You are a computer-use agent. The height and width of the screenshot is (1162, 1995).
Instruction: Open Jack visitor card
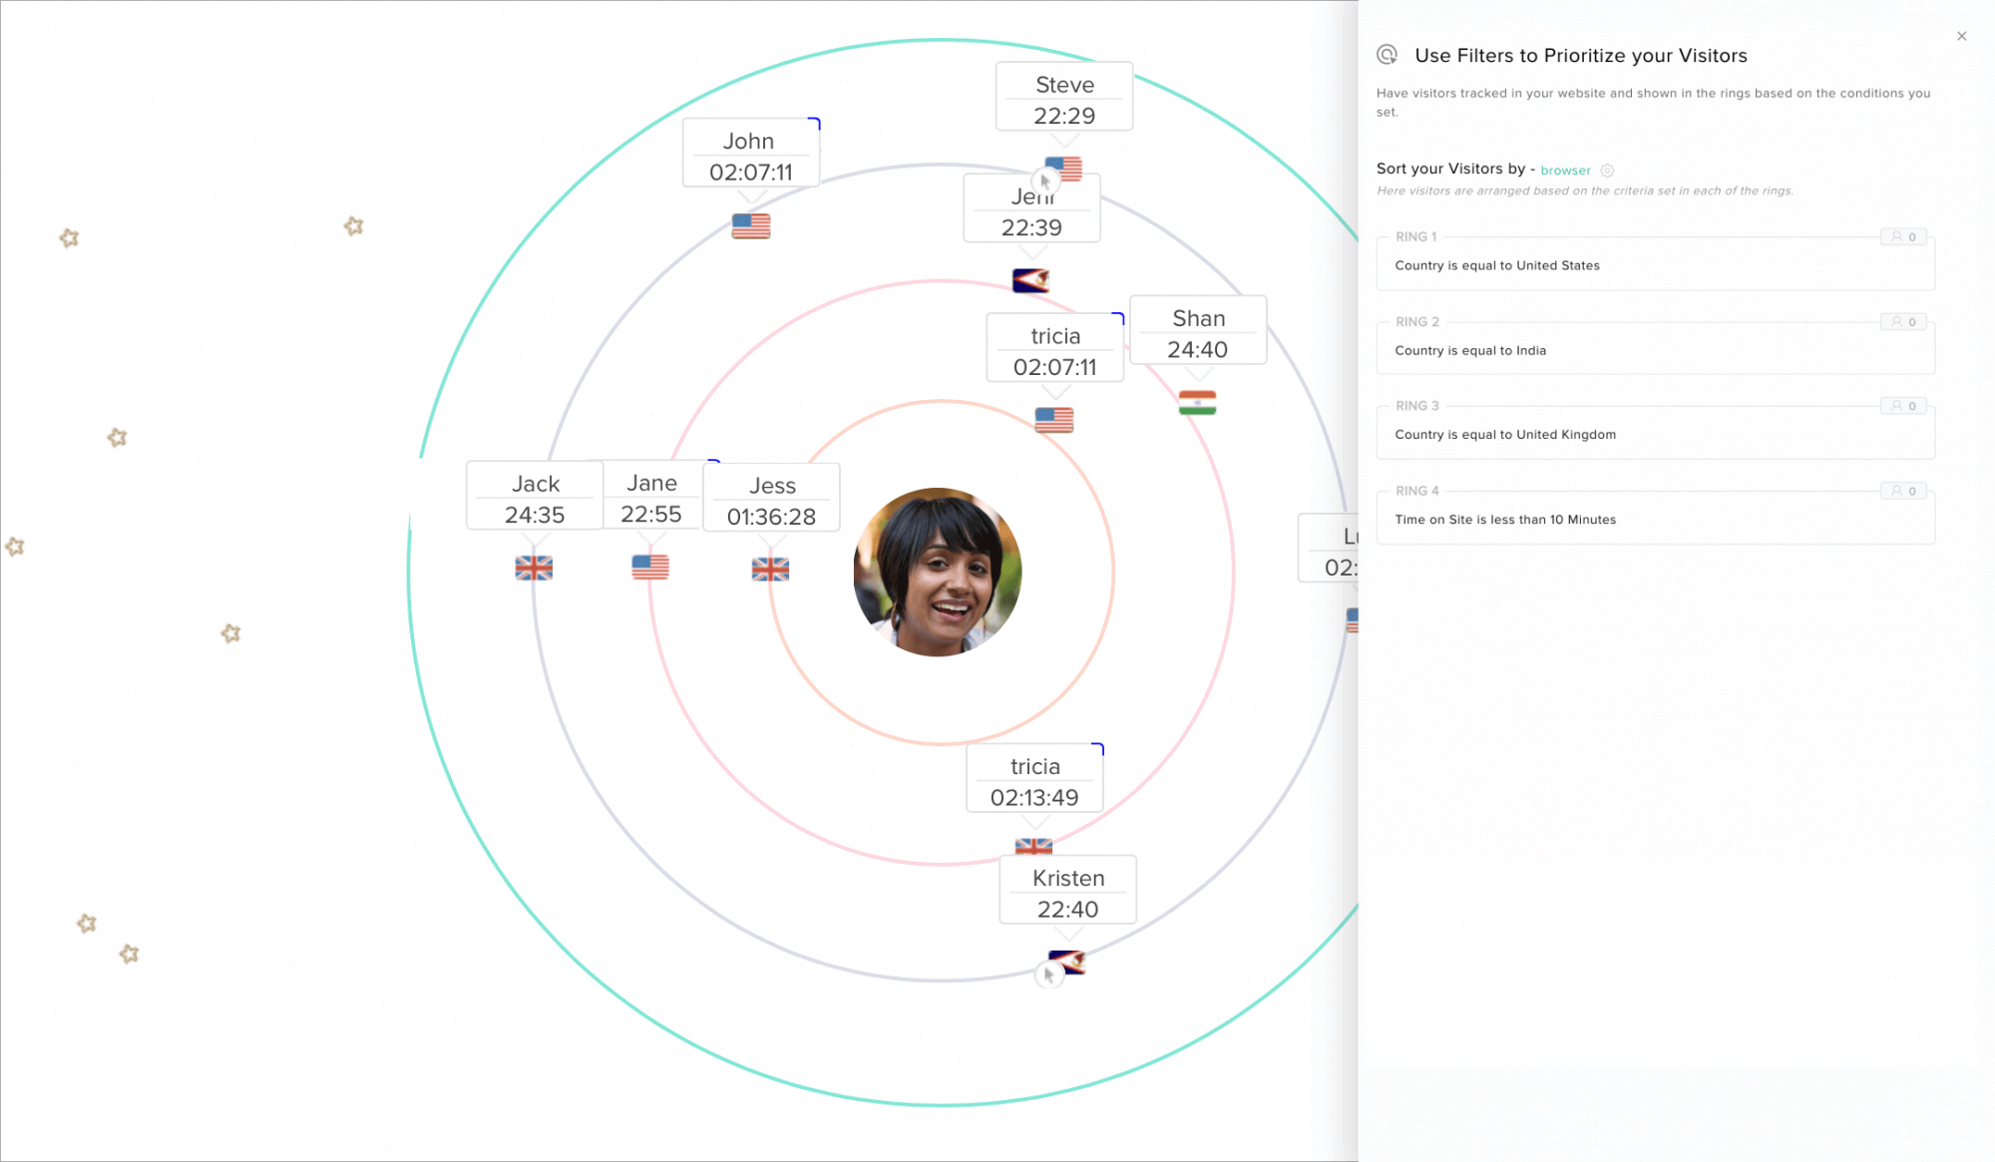click(535, 496)
